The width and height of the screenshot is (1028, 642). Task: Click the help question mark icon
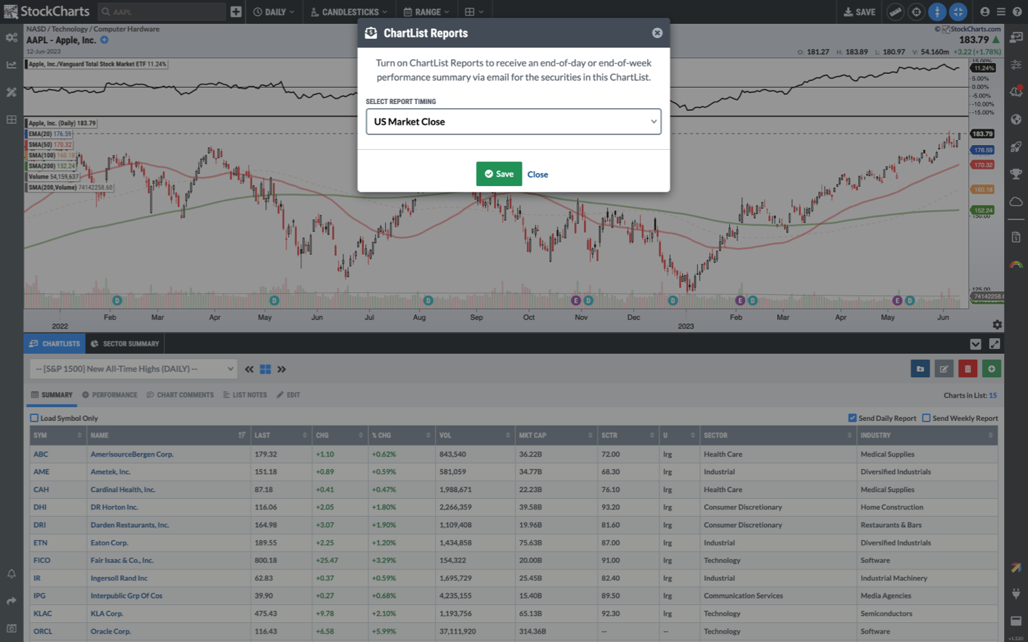(1017, 12)
